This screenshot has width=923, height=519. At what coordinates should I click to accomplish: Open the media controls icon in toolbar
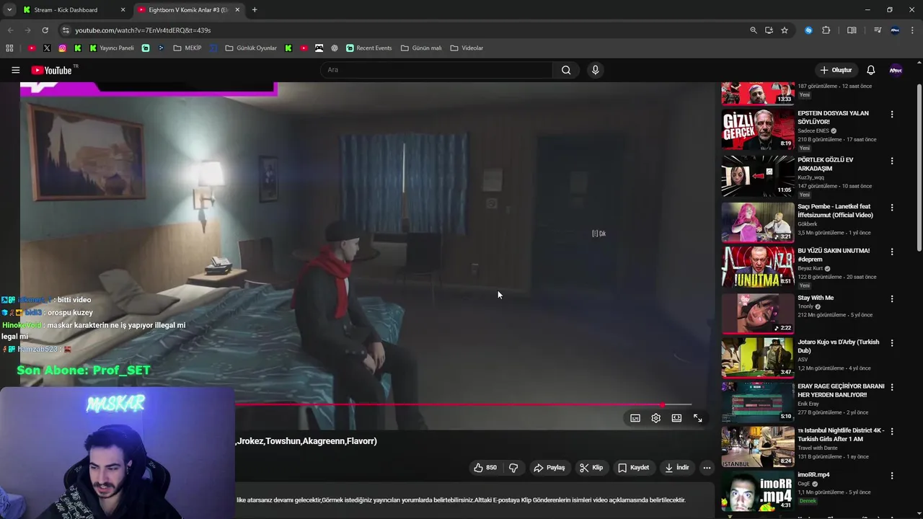(x=878, y=30)
